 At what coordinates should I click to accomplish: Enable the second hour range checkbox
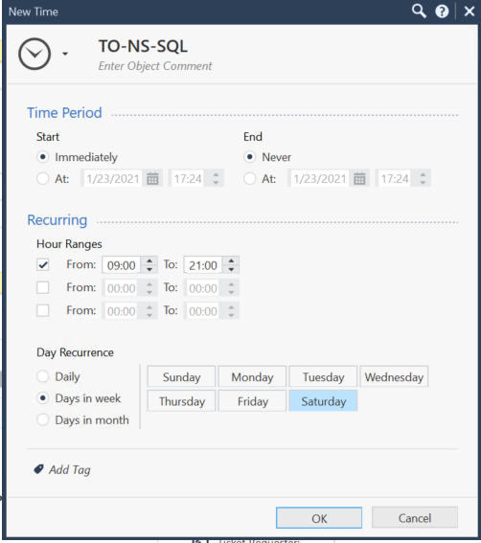pyautogui.click(x=43, y=287)
